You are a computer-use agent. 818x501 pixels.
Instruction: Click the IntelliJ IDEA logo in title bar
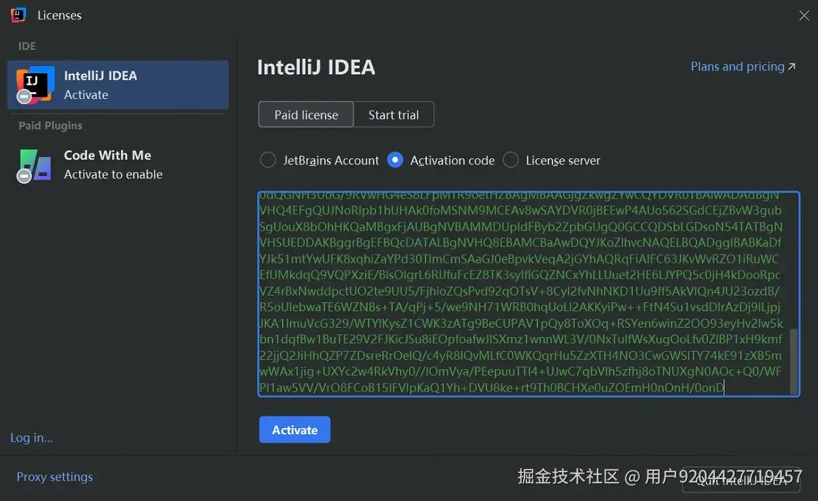(x=18, y=15)
